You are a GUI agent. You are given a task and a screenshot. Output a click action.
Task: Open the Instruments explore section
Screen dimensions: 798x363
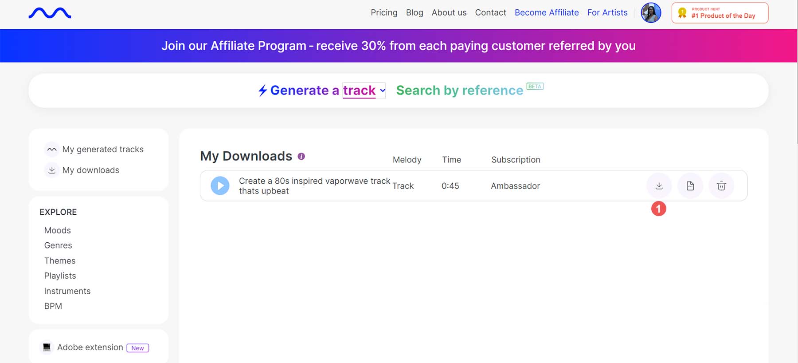[x=67, y=291]
